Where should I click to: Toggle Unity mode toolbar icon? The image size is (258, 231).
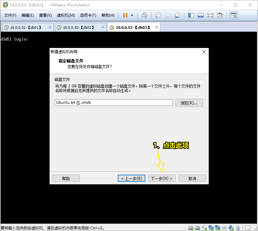click(220, 15)
